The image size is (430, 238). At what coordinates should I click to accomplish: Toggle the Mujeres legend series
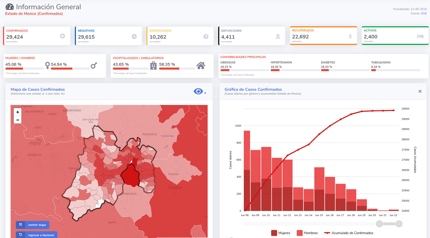[x=281, y=233]
